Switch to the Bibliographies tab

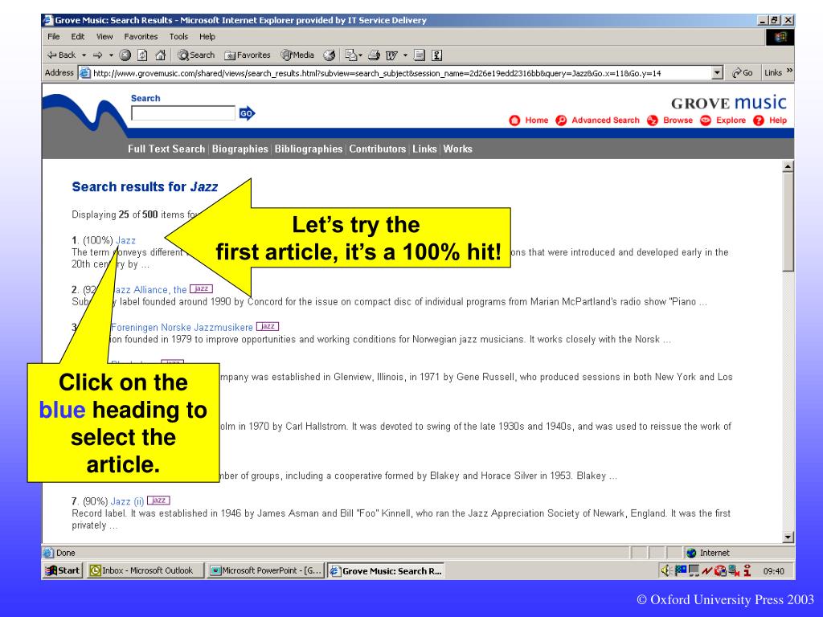(x=309, y=149)
